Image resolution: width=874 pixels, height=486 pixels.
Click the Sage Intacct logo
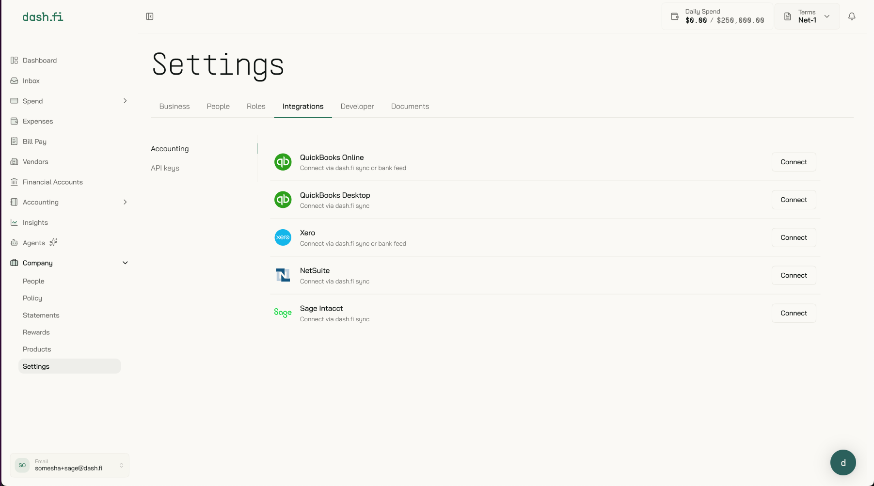(283, 313)
